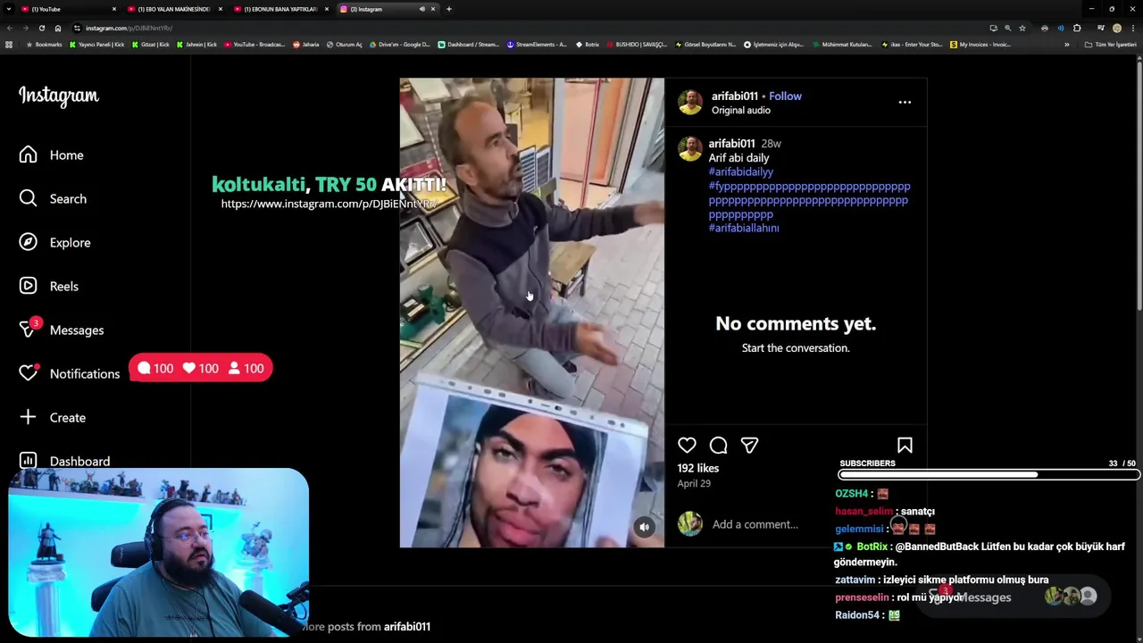Open the Create post option
Viewport: 1143px width, 643px height.
(x=53, y=418)
